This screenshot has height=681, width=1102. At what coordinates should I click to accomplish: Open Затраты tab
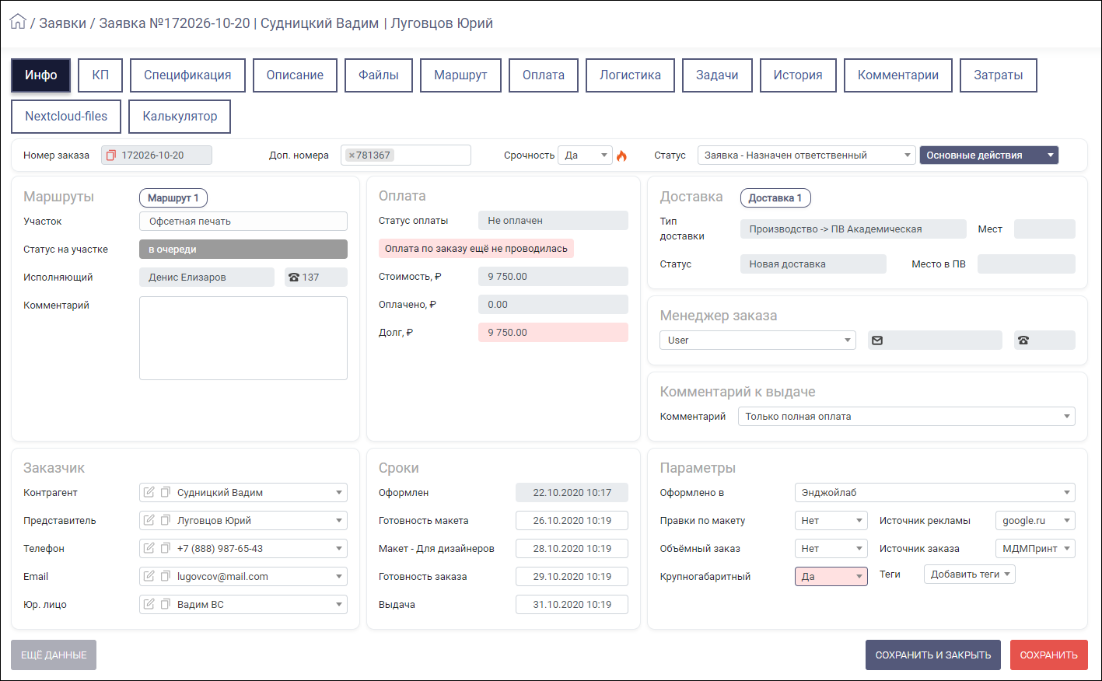(998, 75)
